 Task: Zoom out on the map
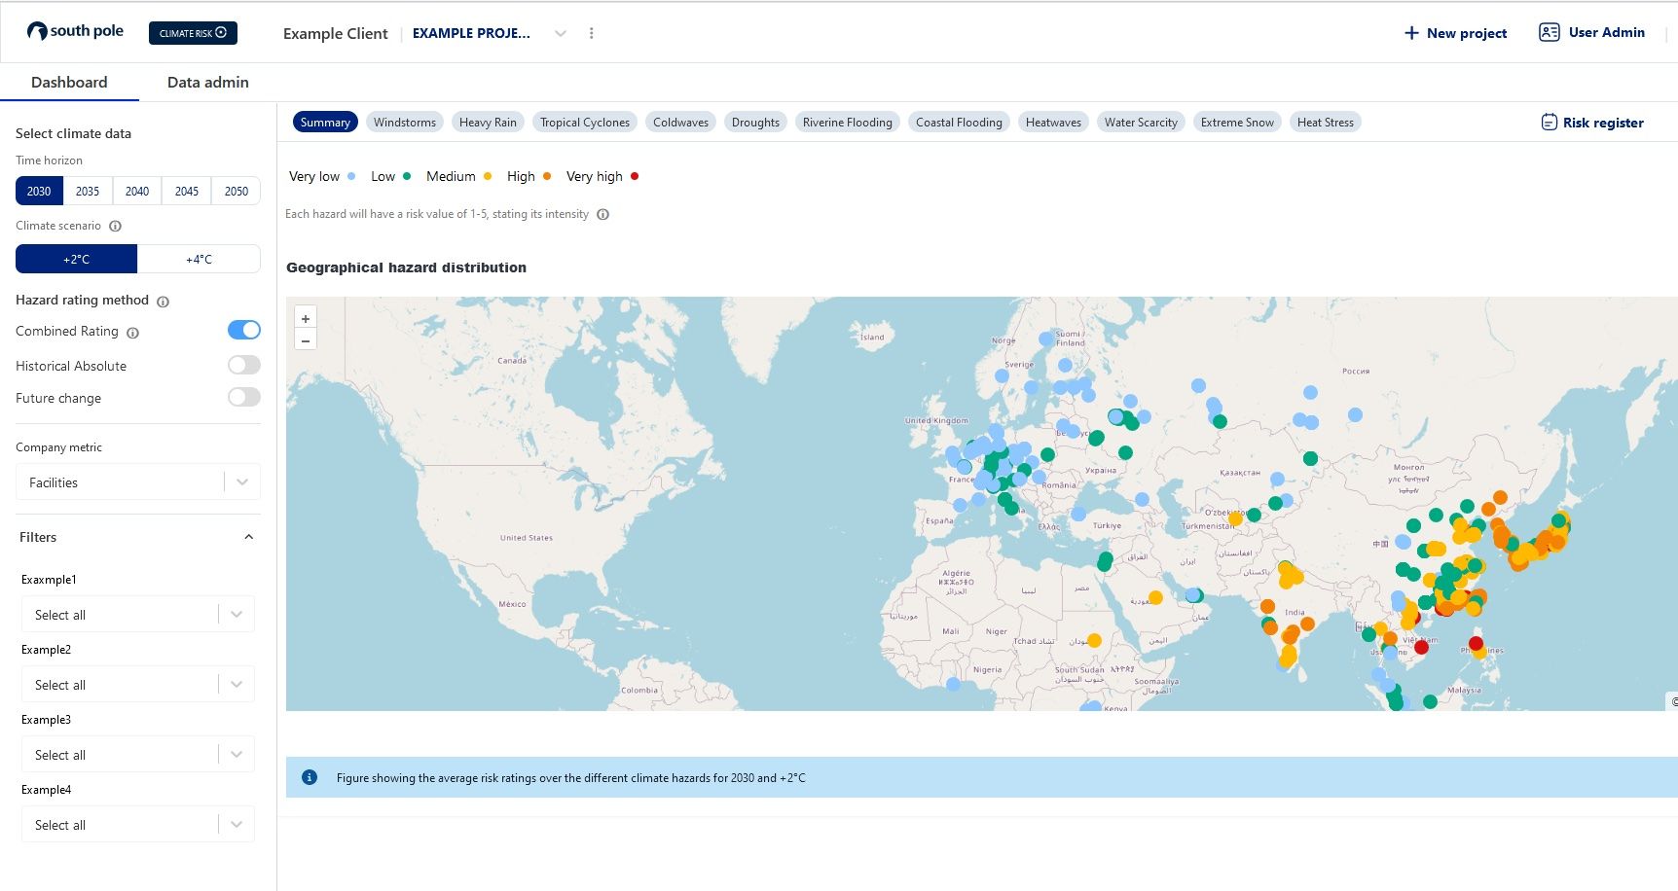(306, 340)
